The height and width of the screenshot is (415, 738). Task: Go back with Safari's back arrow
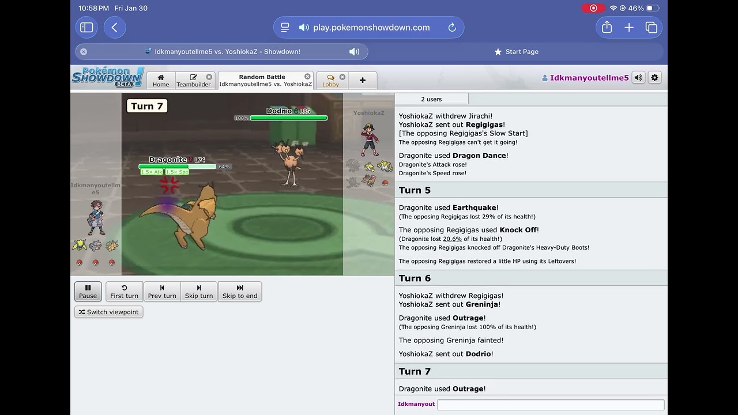pos(115,27)
